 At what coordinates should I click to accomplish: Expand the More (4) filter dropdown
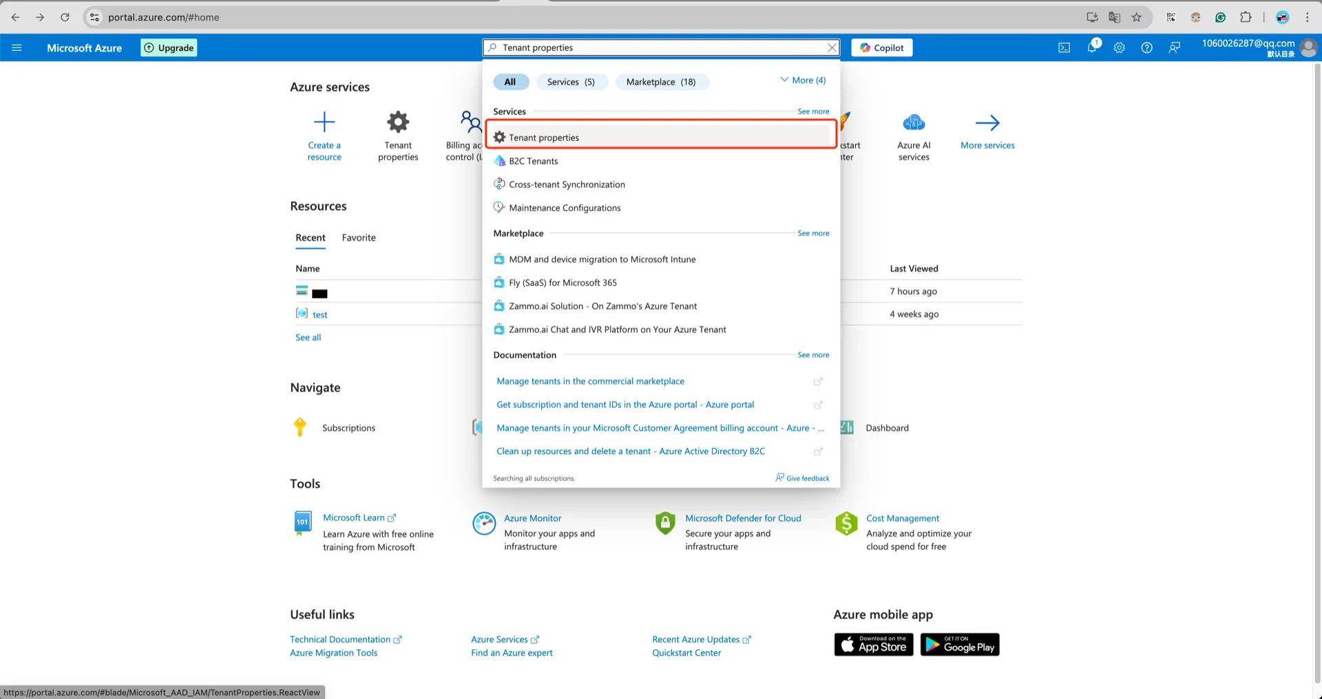click(x=803, y=80)
